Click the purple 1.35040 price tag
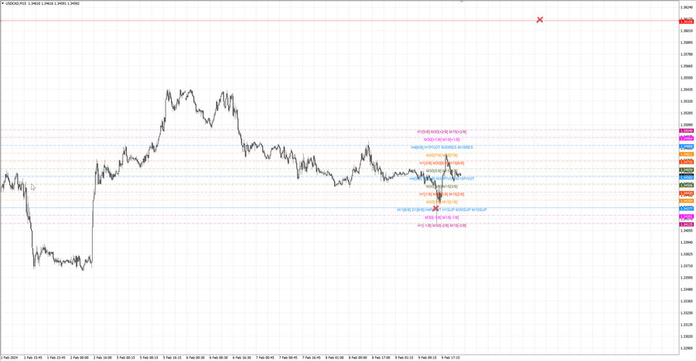Image resolution: width=696 pixels, height=361 pixels. click(x=686, y=130)
